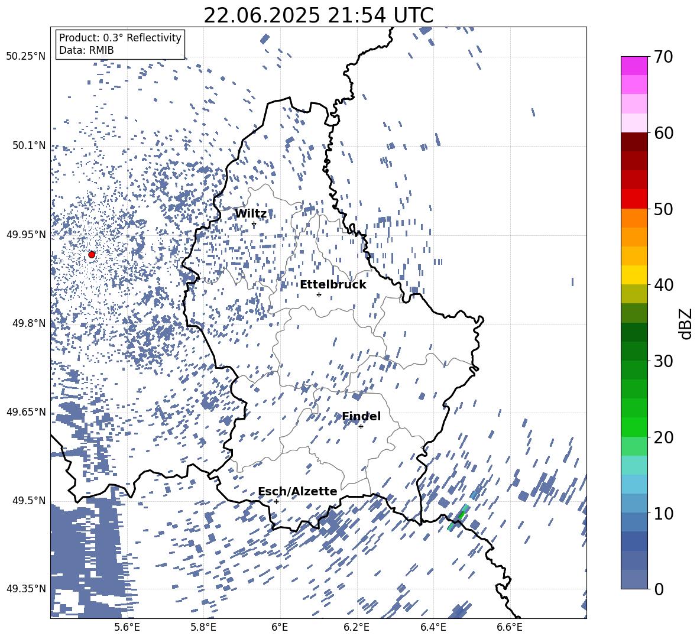Click the Findel station label
This screenshot has height=639, width=700.
click(361, 416)
